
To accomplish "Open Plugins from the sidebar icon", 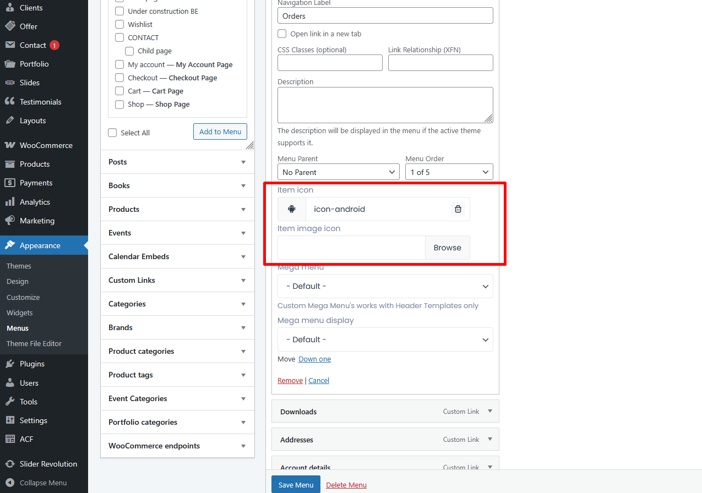I will [x=10, y=364].
